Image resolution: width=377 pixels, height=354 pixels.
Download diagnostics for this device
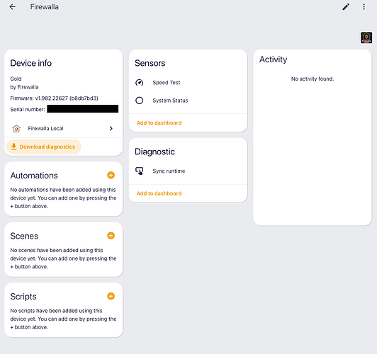coord(43,147)
